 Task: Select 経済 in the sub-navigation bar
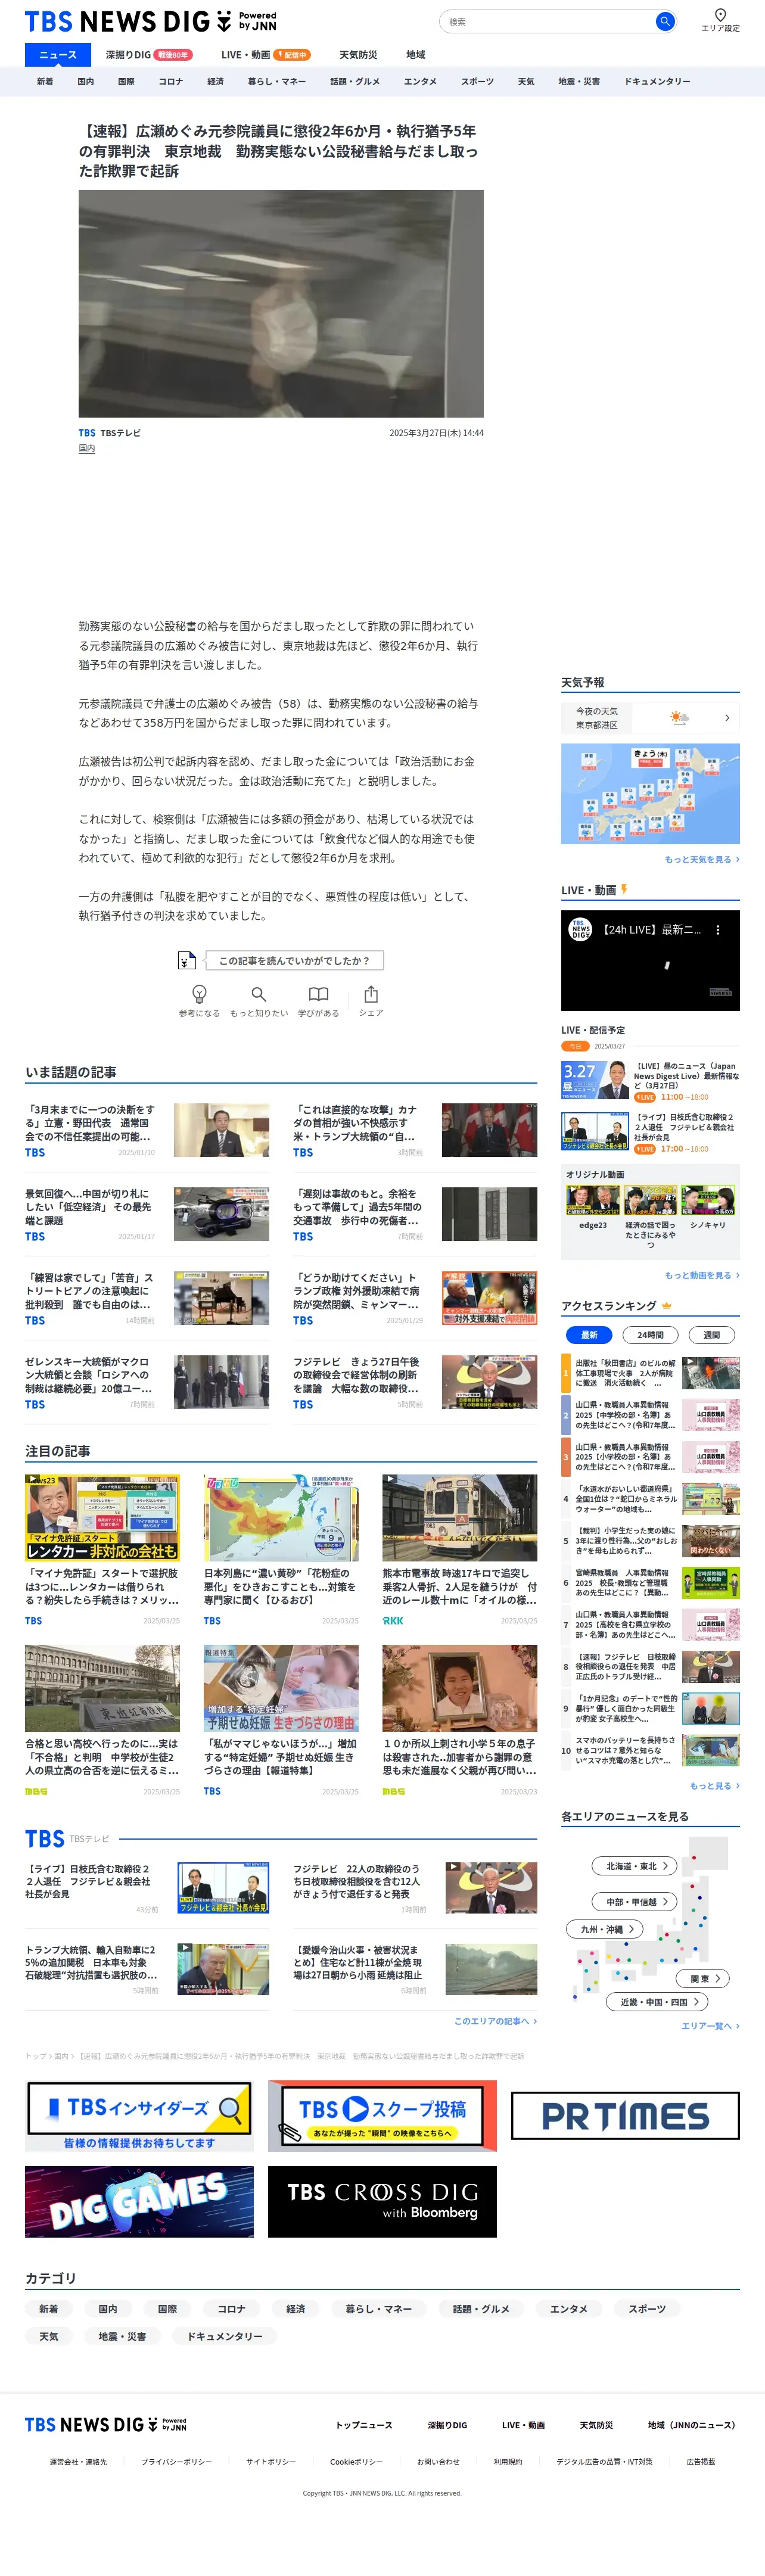click(x=215, y=82)
